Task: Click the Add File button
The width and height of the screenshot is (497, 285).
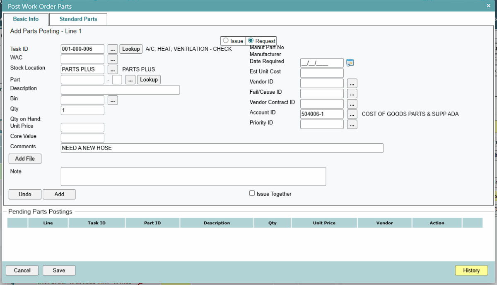Action: pyautogui.click(x=25, y=159)
